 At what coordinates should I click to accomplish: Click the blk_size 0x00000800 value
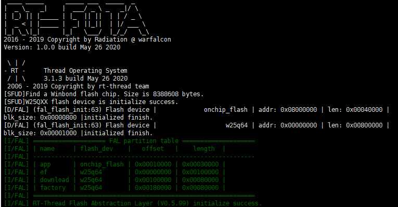[58, 118]
